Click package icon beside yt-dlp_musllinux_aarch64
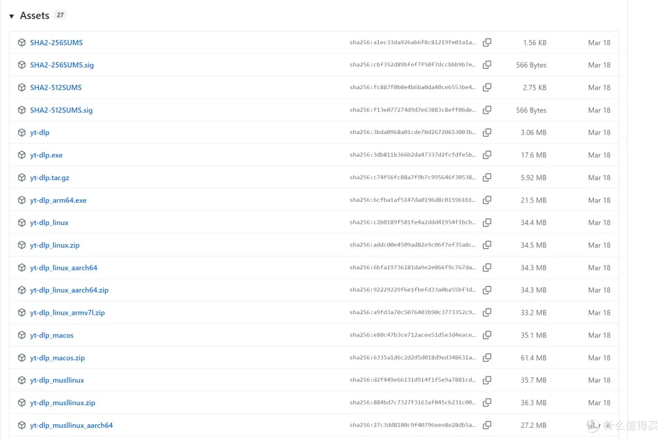The width and height of the screenshot is (664, 439). point(22,425)
